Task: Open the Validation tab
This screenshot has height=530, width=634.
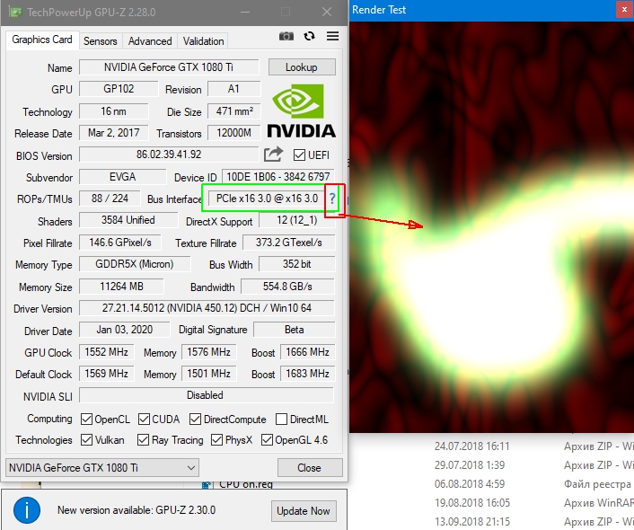Action: pos(203,41)
